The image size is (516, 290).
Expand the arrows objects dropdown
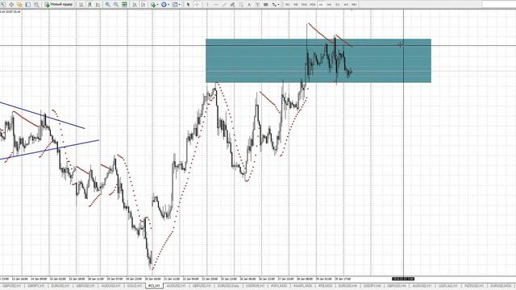click(x=278, y=5)
